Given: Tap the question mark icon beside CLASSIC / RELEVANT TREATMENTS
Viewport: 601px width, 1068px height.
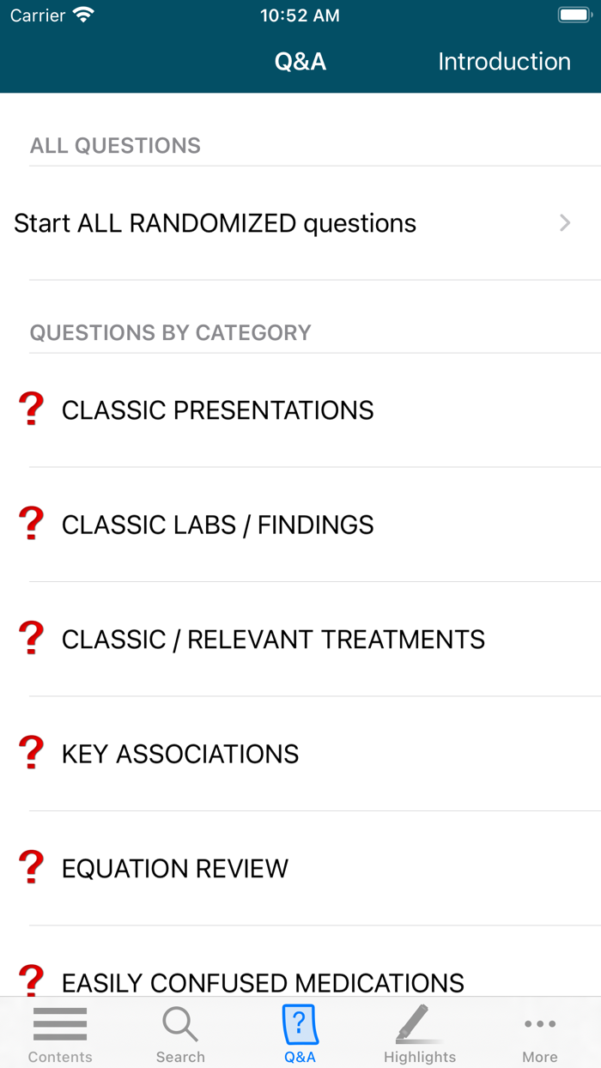Looking at the screenshot, I should coord(32,638).
